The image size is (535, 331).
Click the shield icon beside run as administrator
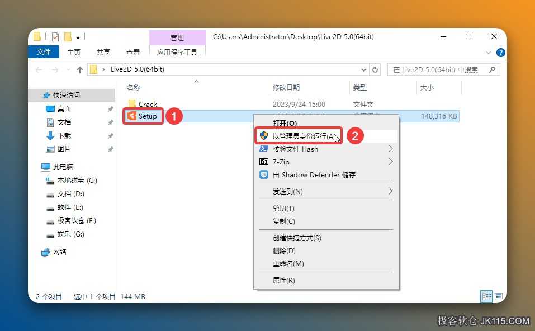click(x=264, y=136)
